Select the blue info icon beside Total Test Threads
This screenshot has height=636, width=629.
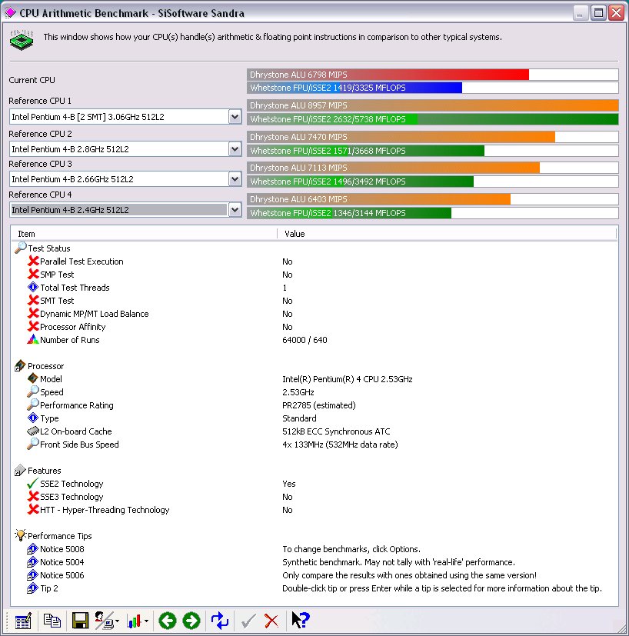click(x=33, y=287)
